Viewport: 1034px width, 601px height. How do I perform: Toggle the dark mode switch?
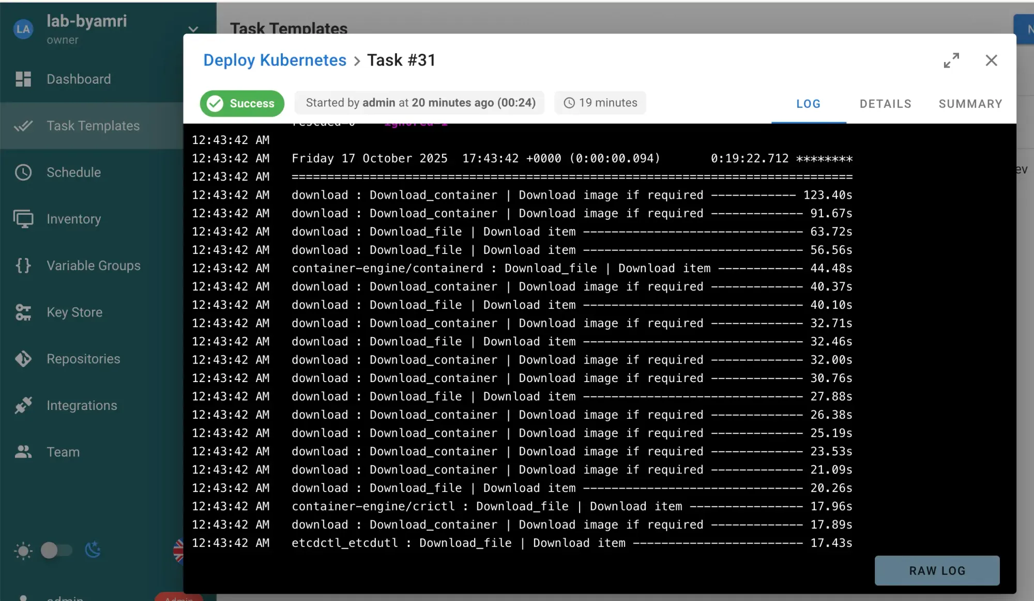56,550
